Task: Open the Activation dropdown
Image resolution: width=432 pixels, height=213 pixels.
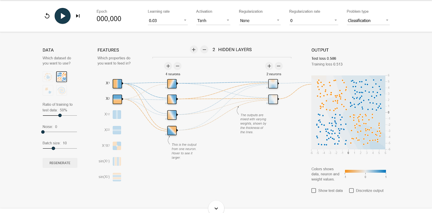Action: point(213,20)
